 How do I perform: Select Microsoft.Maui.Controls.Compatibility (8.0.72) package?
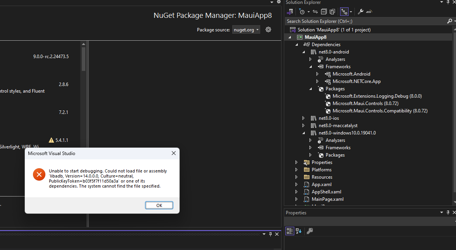pos(380,111)
